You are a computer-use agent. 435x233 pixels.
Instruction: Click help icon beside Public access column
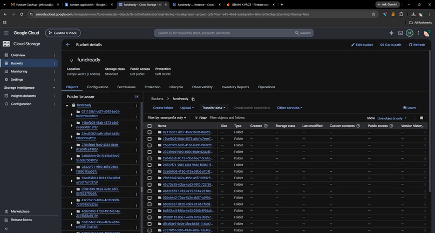tap(391, 125)
